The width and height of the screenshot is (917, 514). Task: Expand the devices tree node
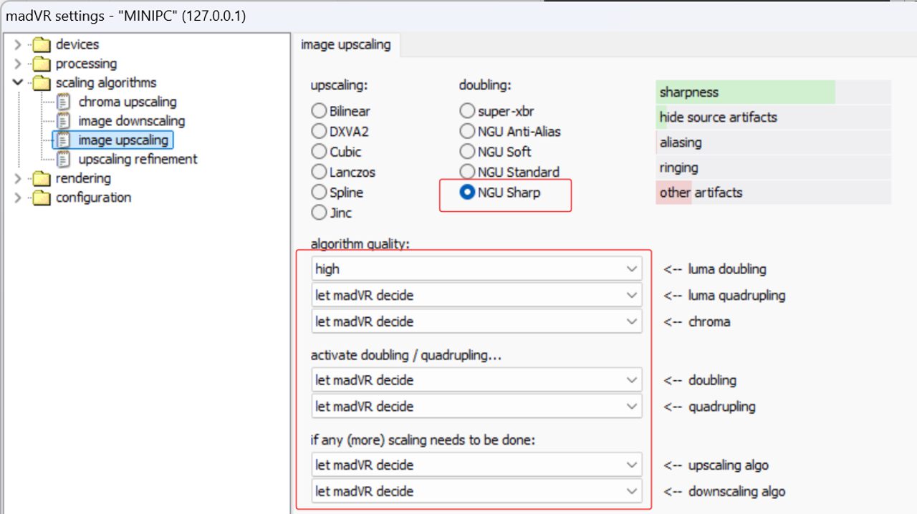(18, 45)
